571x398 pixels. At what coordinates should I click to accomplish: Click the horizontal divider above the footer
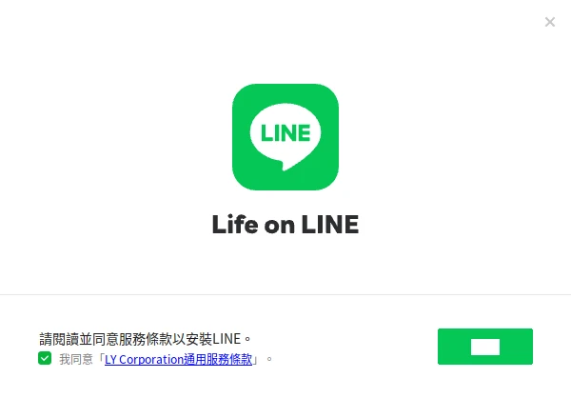click(x=285, y=294)
